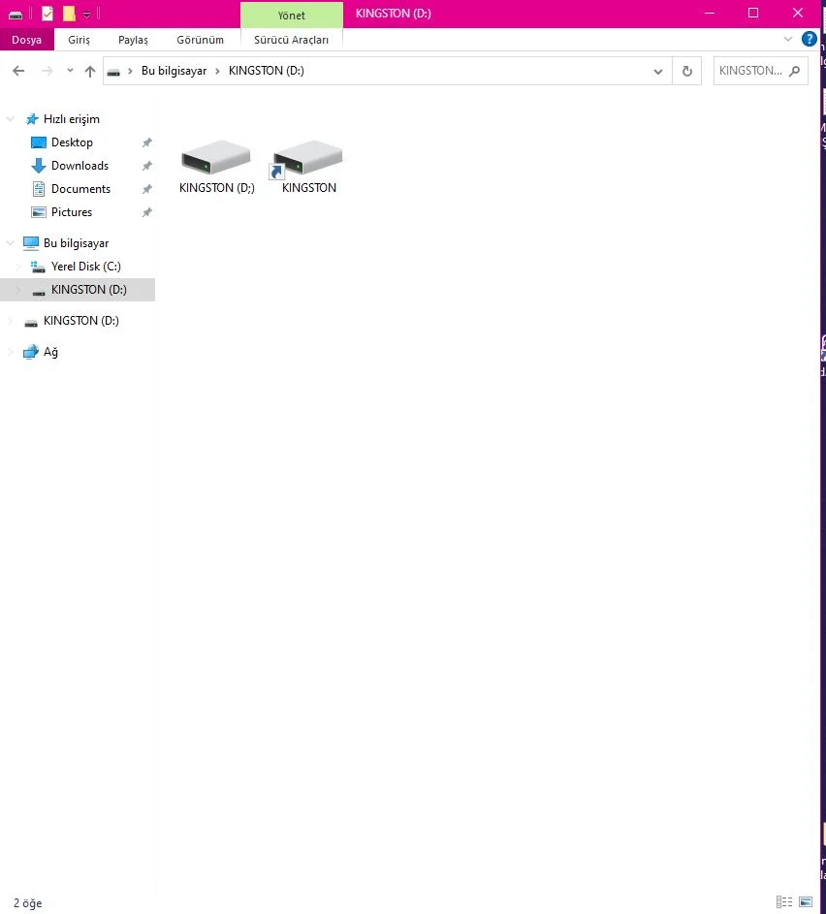Open the Sürücü Araçları tab
This screenshot has height=914, width=826.
(291, 40)
